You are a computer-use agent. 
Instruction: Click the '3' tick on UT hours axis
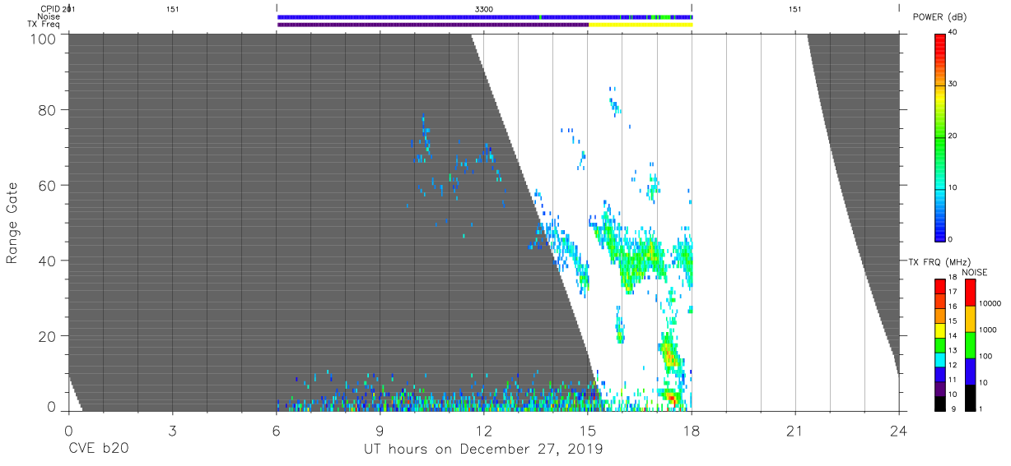pyautogui.click(x=172, y=430)
